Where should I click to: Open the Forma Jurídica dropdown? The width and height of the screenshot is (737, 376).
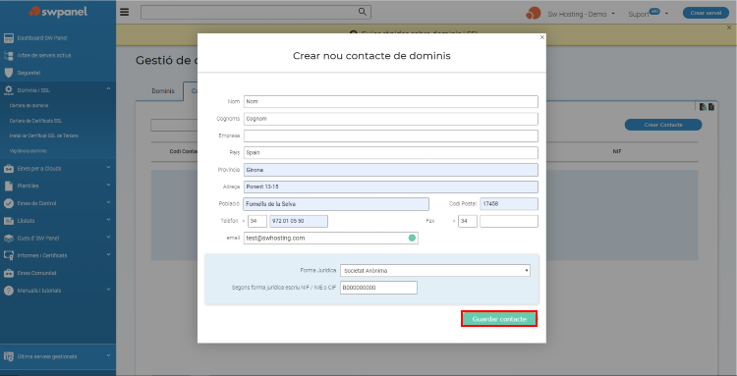point(435,270)
